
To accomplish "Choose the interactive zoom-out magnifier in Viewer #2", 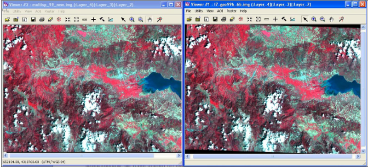I will [140, 20].
